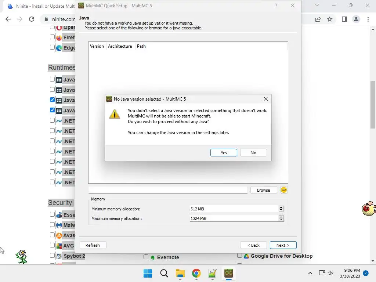Click the AVG logo icon
The width and height of the screenshot is (376, 282).
(59, 246)
